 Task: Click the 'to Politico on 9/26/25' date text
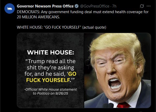click(x=51, y=93)
